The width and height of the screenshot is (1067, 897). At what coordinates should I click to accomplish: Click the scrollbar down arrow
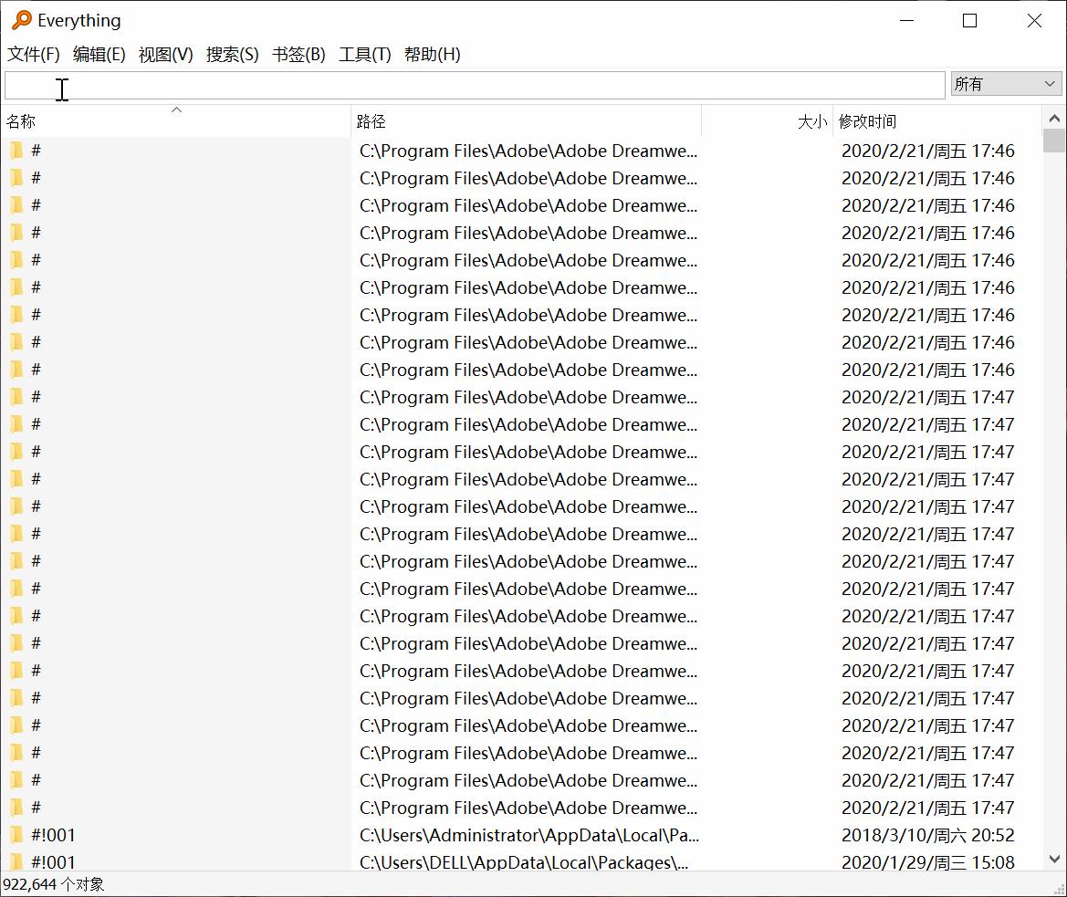coord(1054,859)
